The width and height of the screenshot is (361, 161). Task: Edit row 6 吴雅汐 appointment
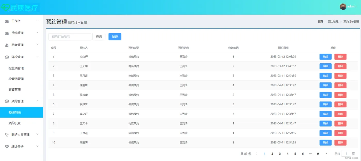point(325,104)
